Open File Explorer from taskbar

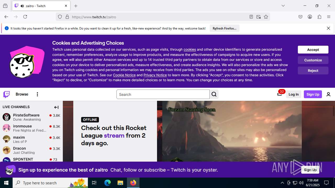(120, 183)
